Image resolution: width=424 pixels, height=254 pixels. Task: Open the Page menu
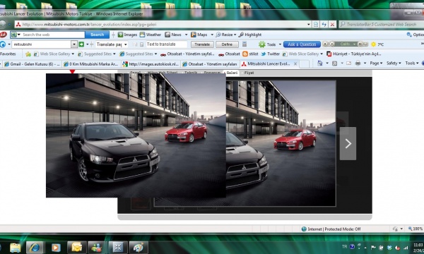tap(376, 64)
